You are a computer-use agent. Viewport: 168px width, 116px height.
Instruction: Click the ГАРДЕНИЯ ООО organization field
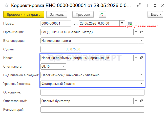tap(87, 32)
